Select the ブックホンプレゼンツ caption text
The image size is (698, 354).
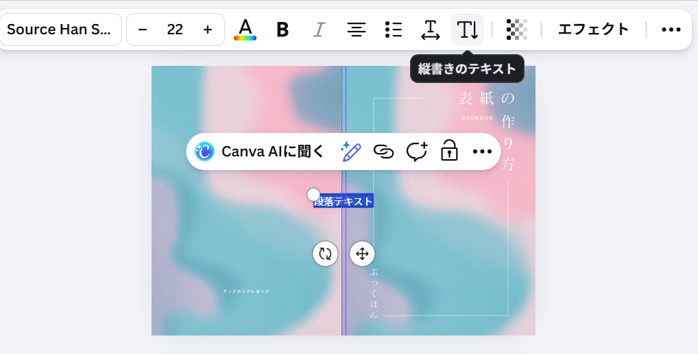pos(245,291)
